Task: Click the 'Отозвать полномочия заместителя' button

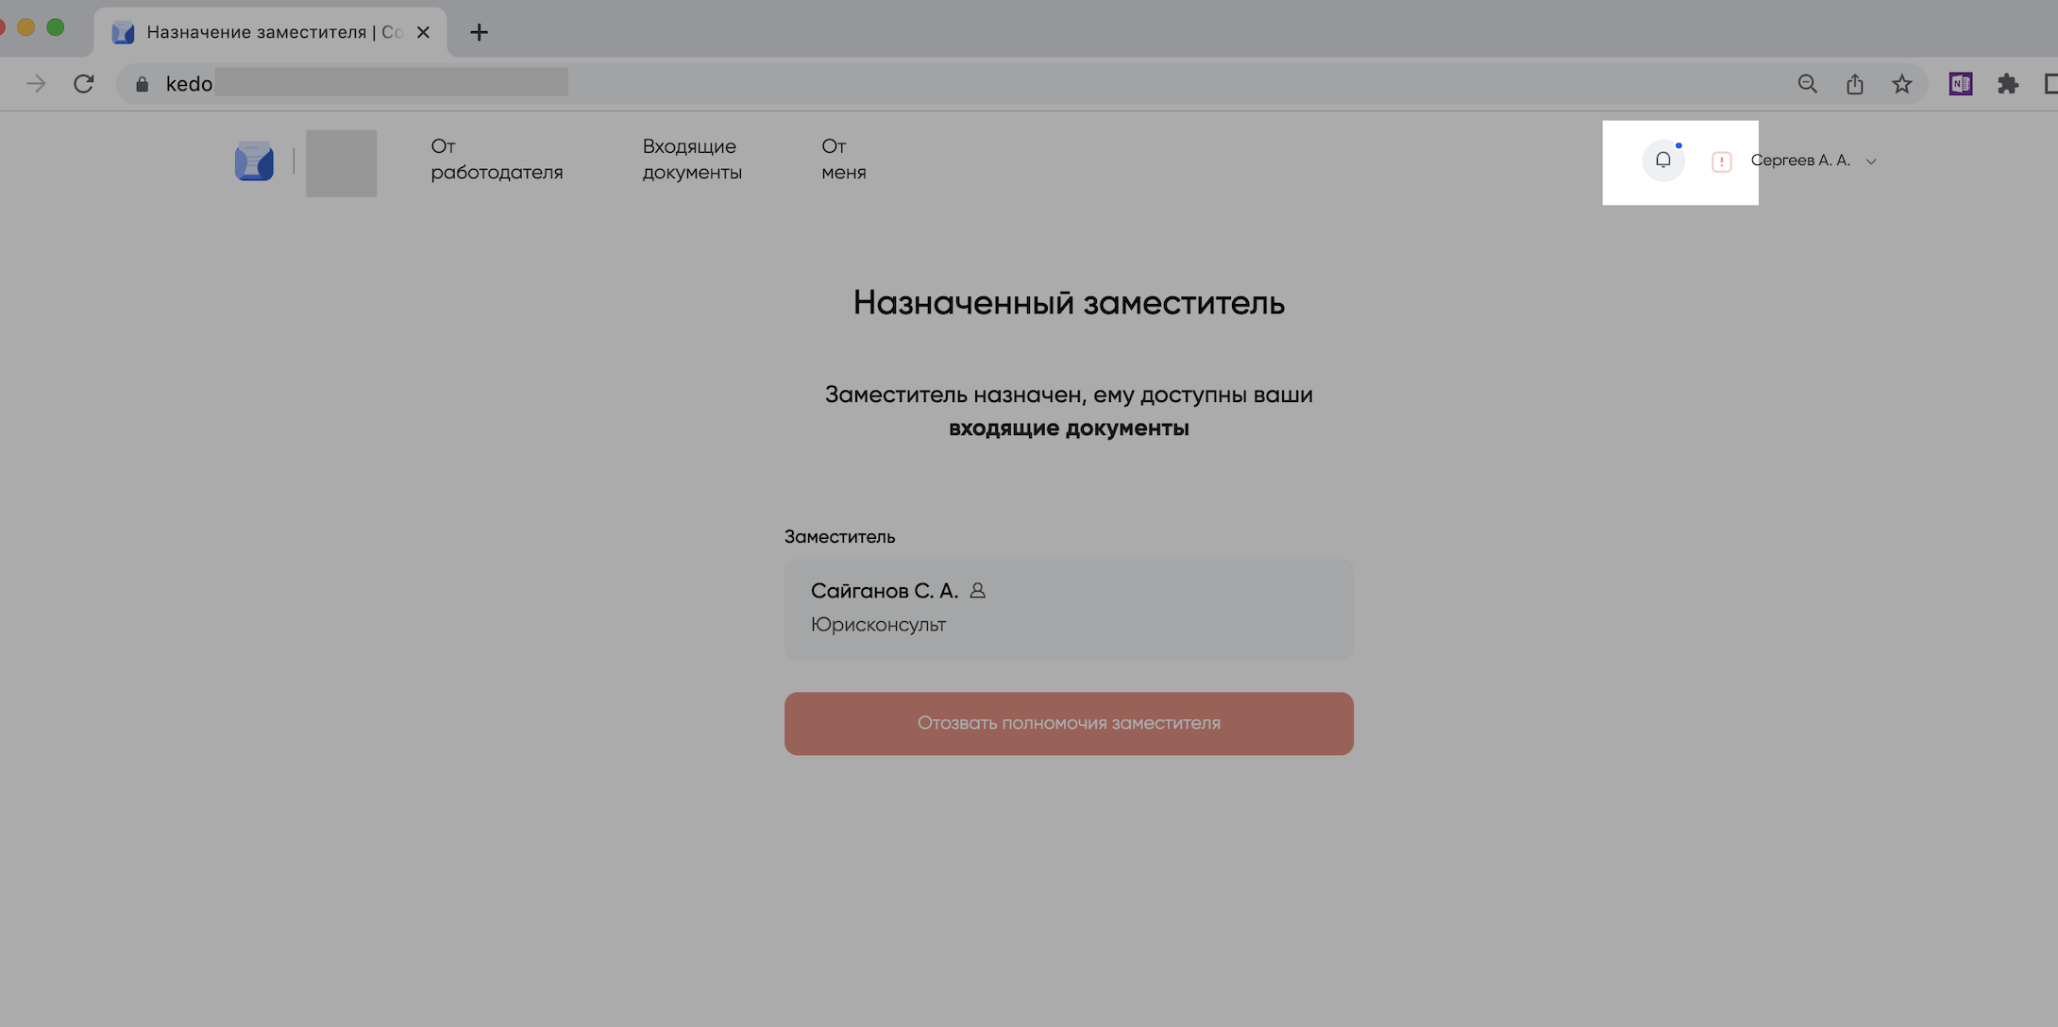Action: pyautogui.click(x=1069, y=723)
